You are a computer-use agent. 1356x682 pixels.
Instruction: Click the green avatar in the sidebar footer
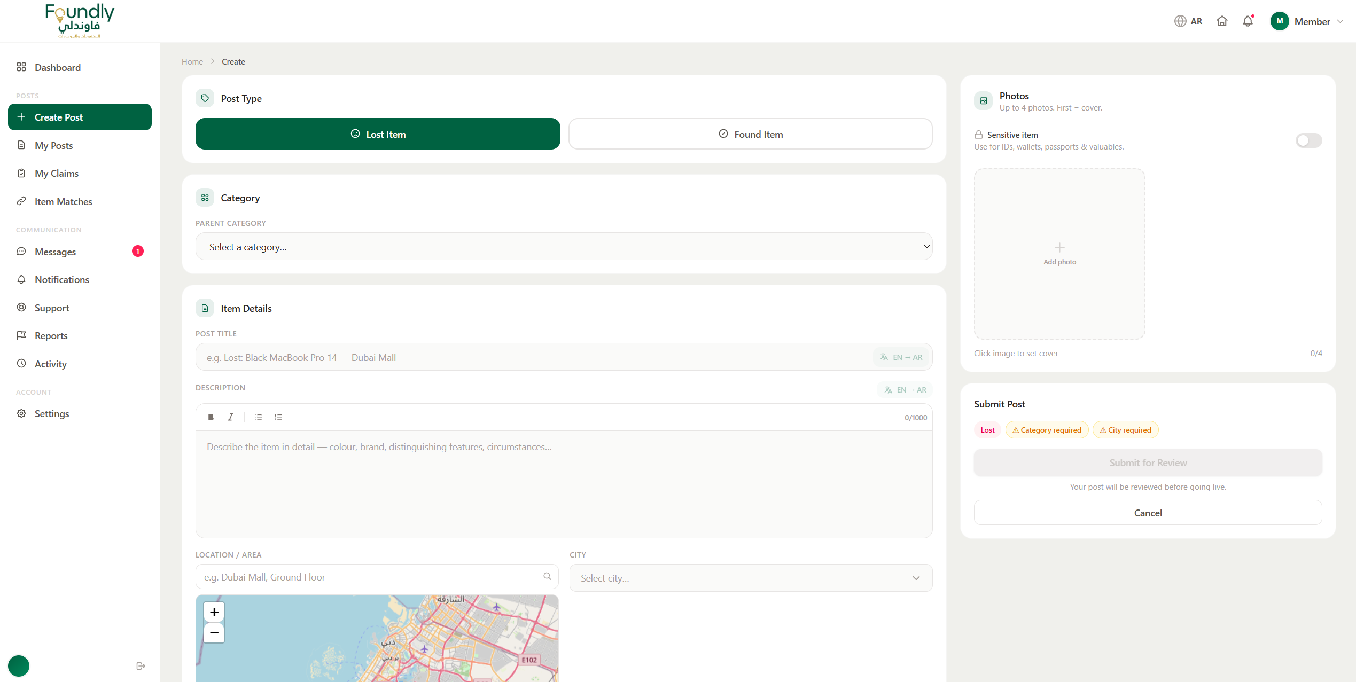19,666
